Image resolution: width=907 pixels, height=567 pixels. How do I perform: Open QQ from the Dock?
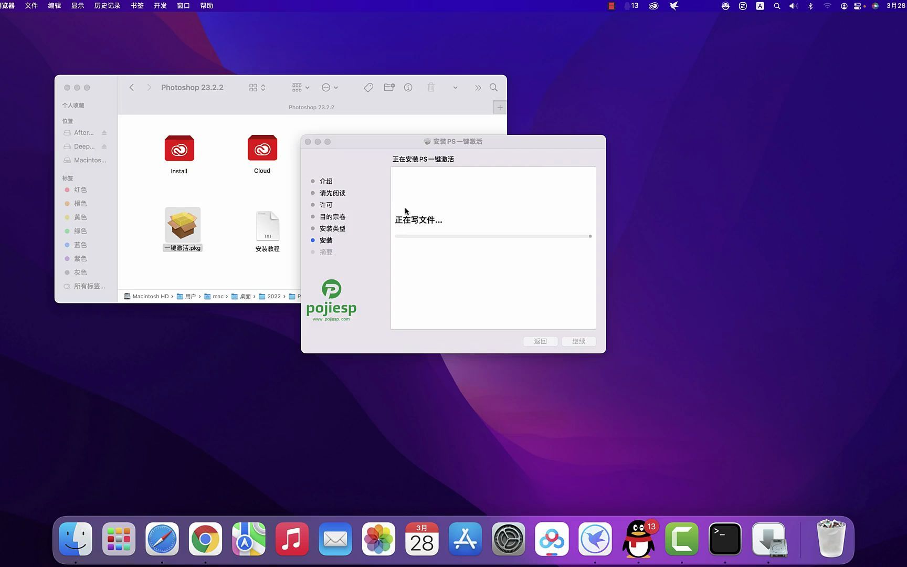(639, 539)
